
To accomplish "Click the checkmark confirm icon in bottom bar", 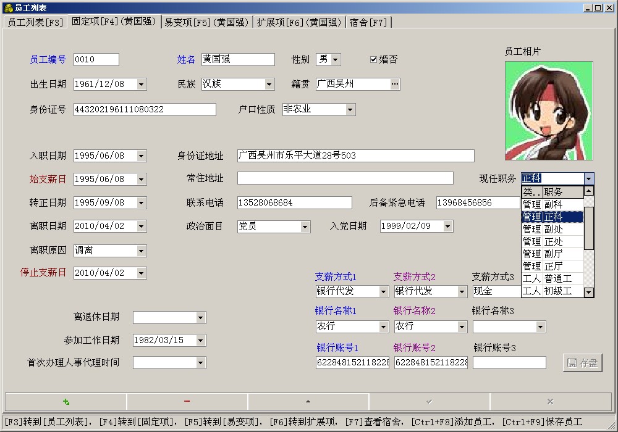I will [x=430, y=402].
